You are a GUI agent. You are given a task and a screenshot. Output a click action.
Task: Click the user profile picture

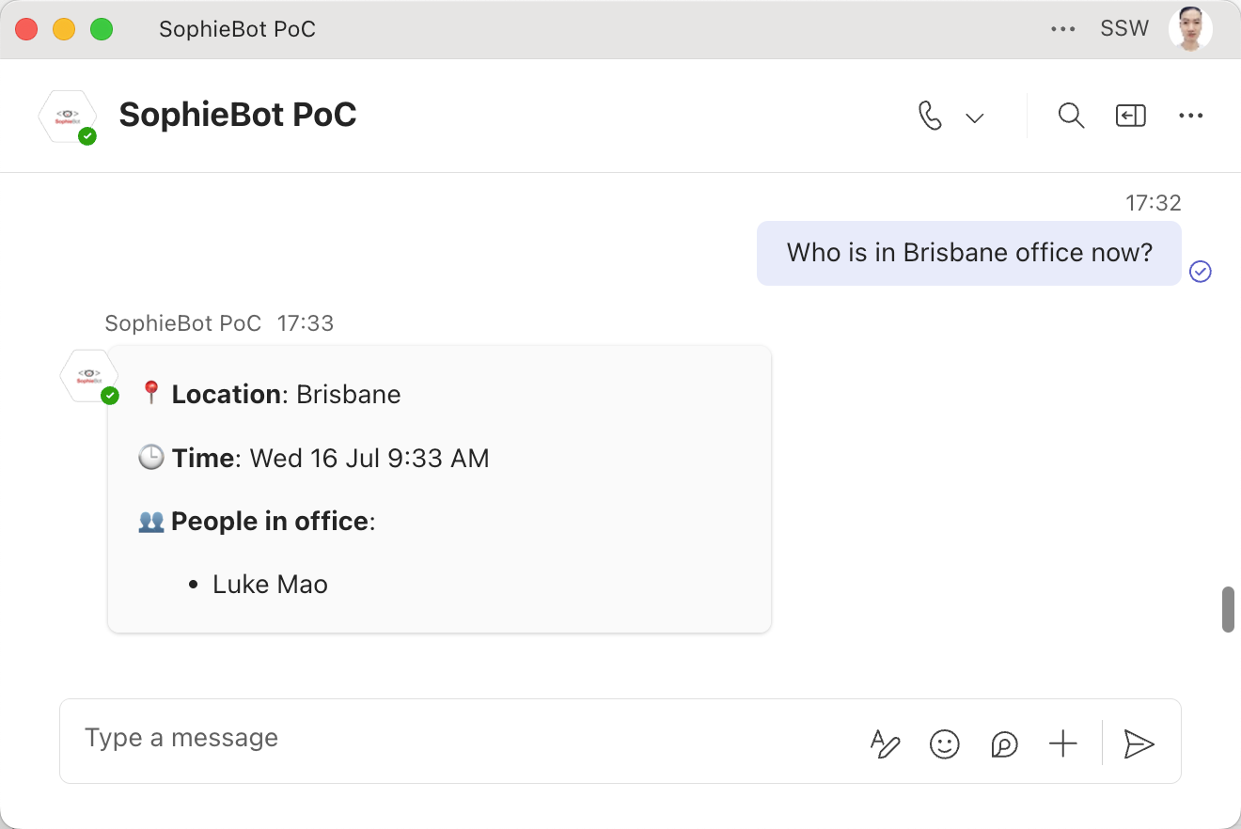click(x=1190, y=29)
